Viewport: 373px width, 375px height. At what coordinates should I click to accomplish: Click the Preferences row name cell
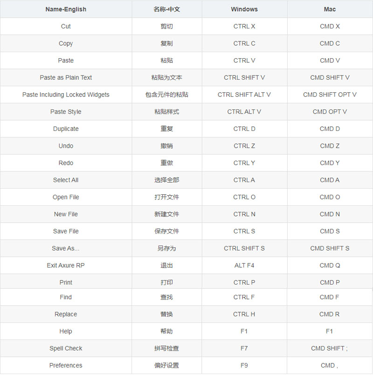(x=66, y=366)
